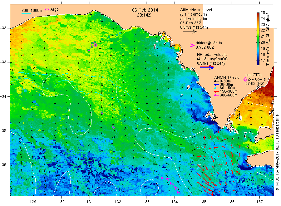The width and height of the screenshot is (281, 206).
Task: Click the time label 23:14Z
Action: click(x=144, y=15)
